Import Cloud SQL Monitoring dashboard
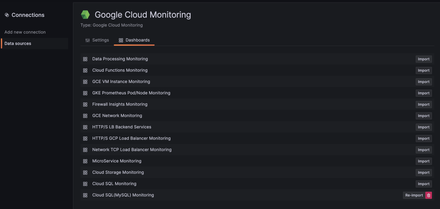This screenshot has width=440, height=209. pyautogui.click(x=423, y=184)
